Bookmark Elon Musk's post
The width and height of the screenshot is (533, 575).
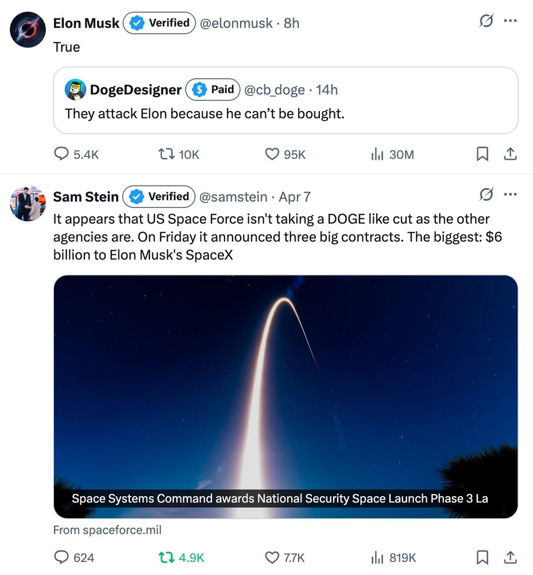(482, 154)
